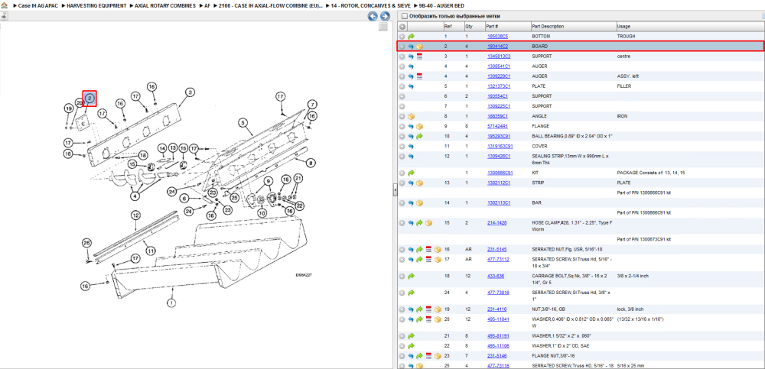Click gray circle for part 193554C1
The width and height of the screenshot is (765, 369).
point(402,96)
